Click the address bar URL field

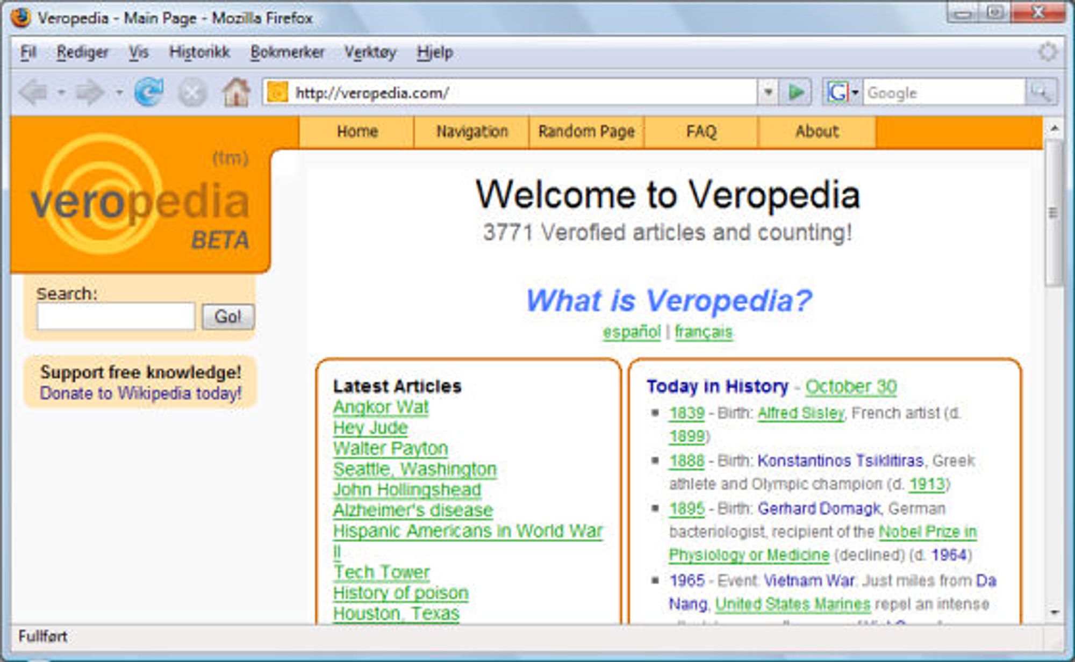pyautogui.click(x=511, y=92)
